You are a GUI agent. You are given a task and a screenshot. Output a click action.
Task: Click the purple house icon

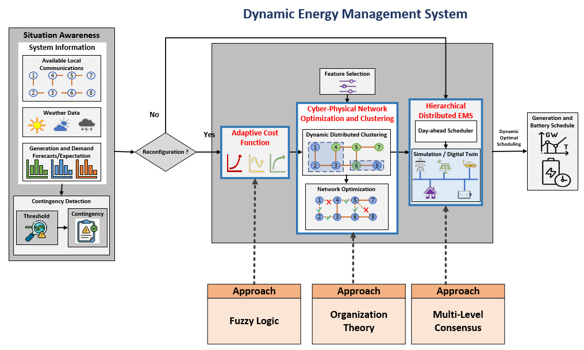click(x=430, y=192)
